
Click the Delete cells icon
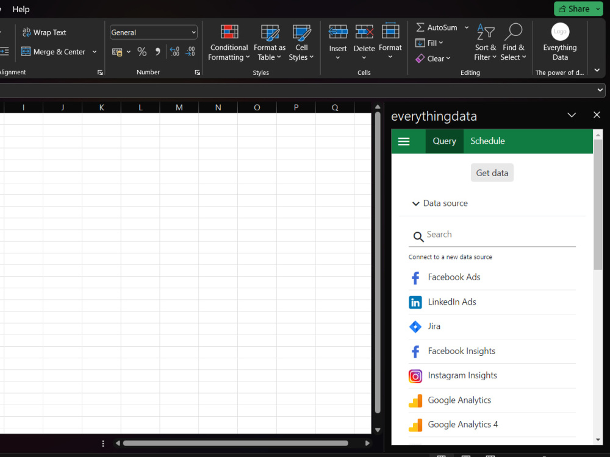coord(364,32)
